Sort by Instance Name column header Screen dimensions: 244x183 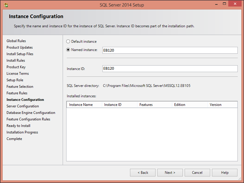pos(84,105)
